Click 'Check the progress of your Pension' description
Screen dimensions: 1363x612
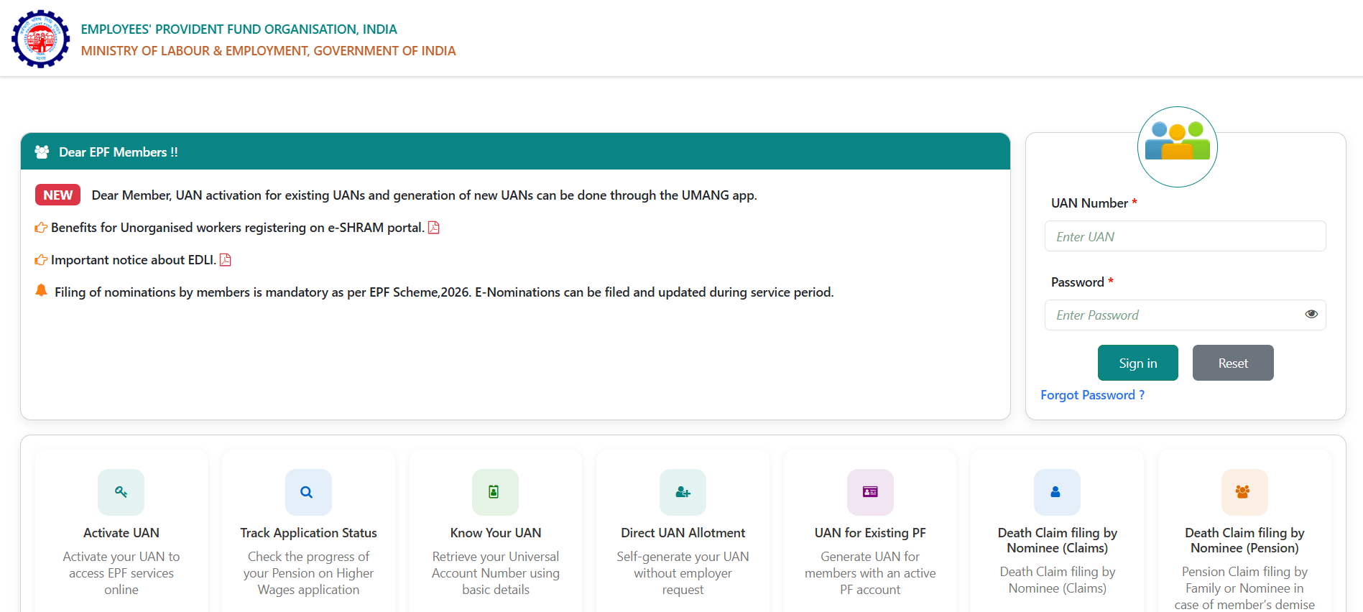click(x=308, y=573)
